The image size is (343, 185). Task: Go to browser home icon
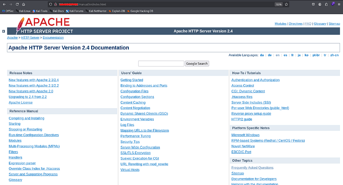point(24,4)
